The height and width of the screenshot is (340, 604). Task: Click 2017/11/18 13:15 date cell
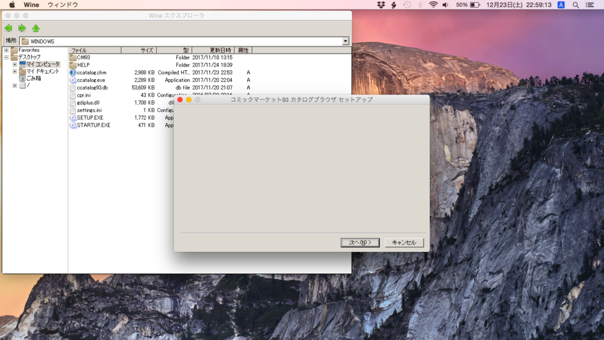[212, 57]
